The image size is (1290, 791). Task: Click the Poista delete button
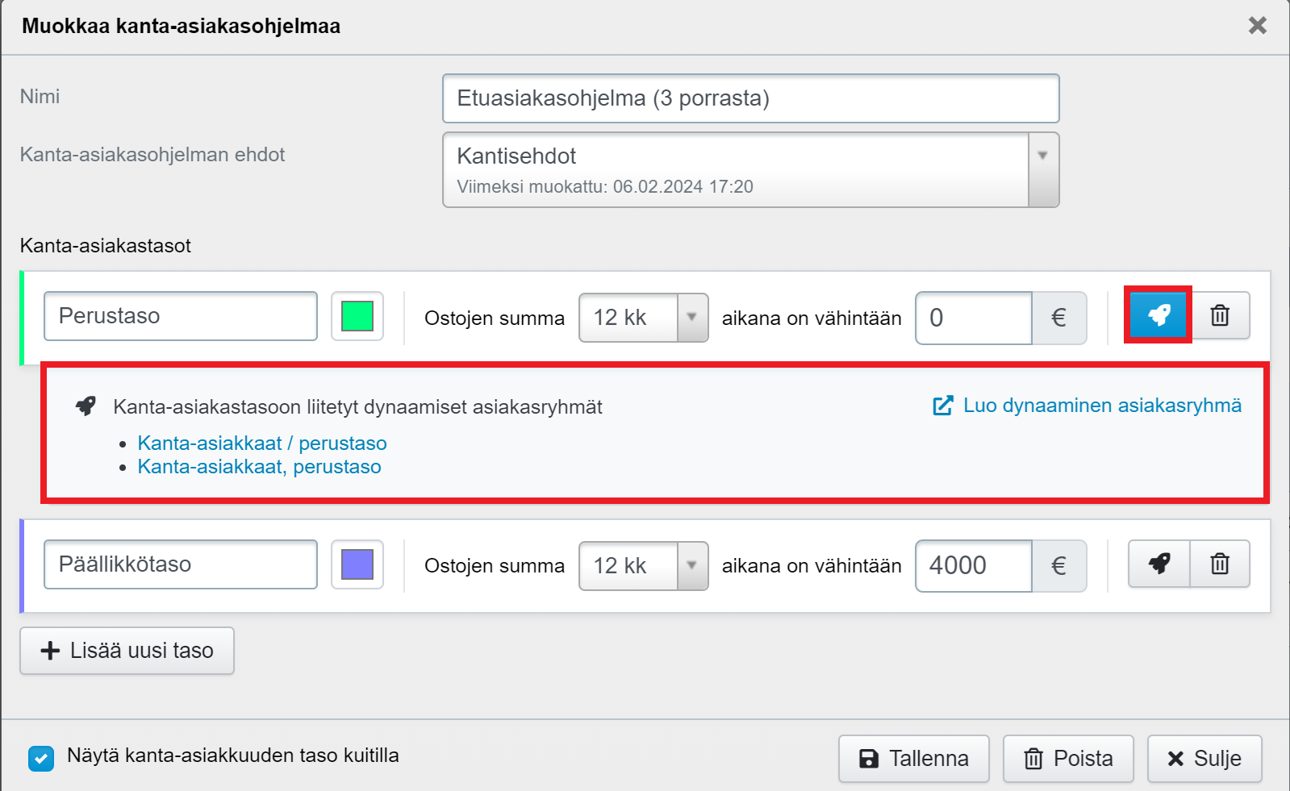[1068, 759]
